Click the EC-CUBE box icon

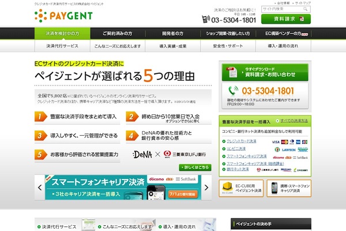[x=228, y=187]
